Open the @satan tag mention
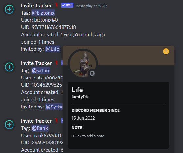Image resolution: width=183 pixels, height=153 pixels. [40, 71]
